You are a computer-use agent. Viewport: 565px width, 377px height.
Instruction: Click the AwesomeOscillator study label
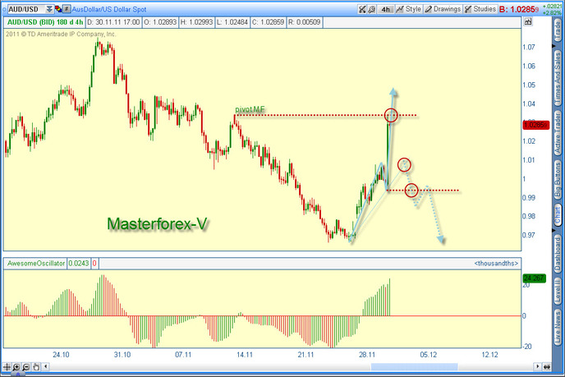(x=35, y=264)
